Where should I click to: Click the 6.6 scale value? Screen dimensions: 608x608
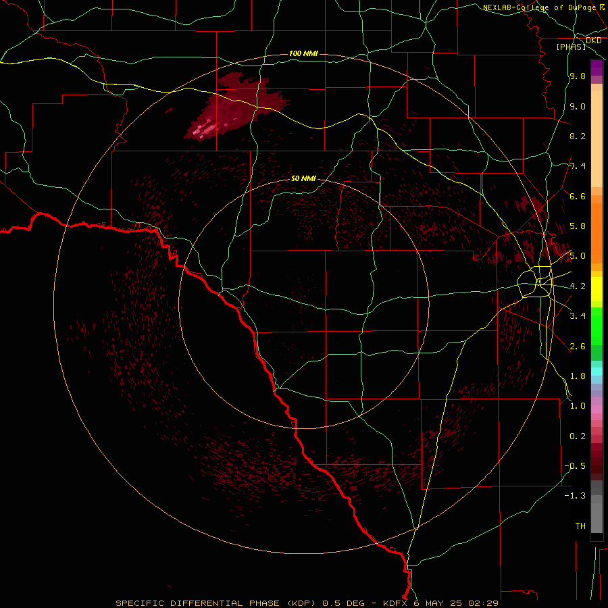click(578, 196)
